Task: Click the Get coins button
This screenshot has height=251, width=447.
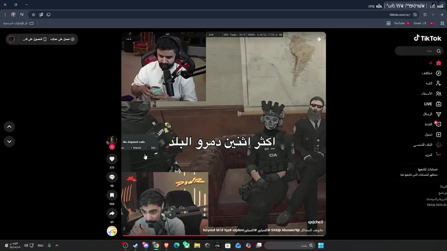Action: 62,39
